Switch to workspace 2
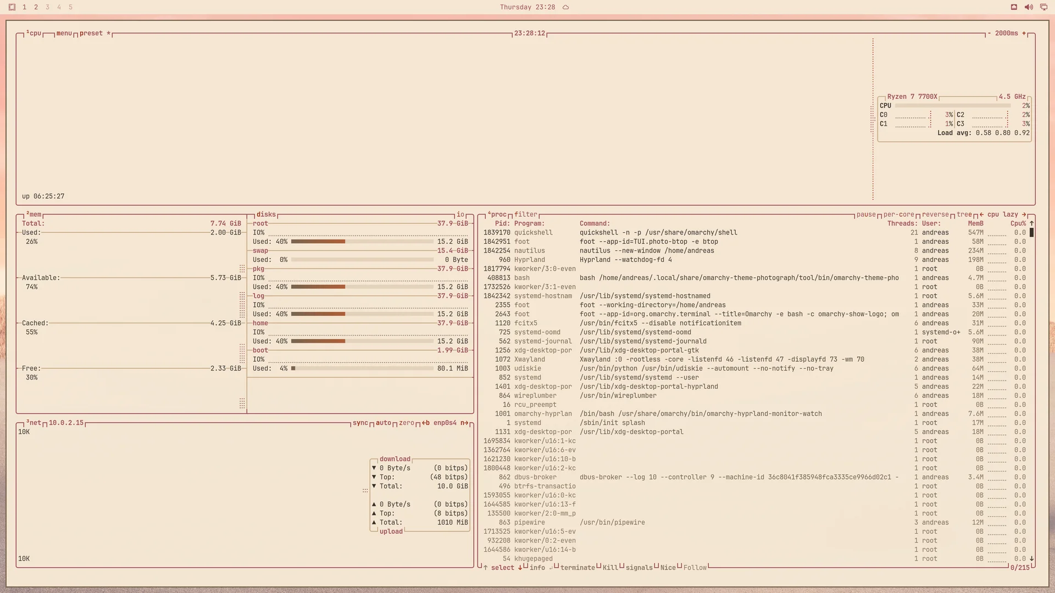Image resolution: width=1055 pixels, height=593 pixels. (x=36, y=7)
